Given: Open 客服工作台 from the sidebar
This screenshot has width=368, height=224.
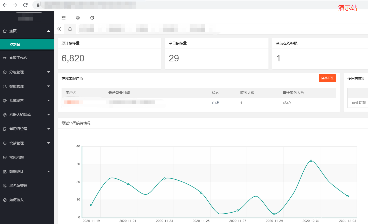Looking at the screenshot, I should (18, 58).
